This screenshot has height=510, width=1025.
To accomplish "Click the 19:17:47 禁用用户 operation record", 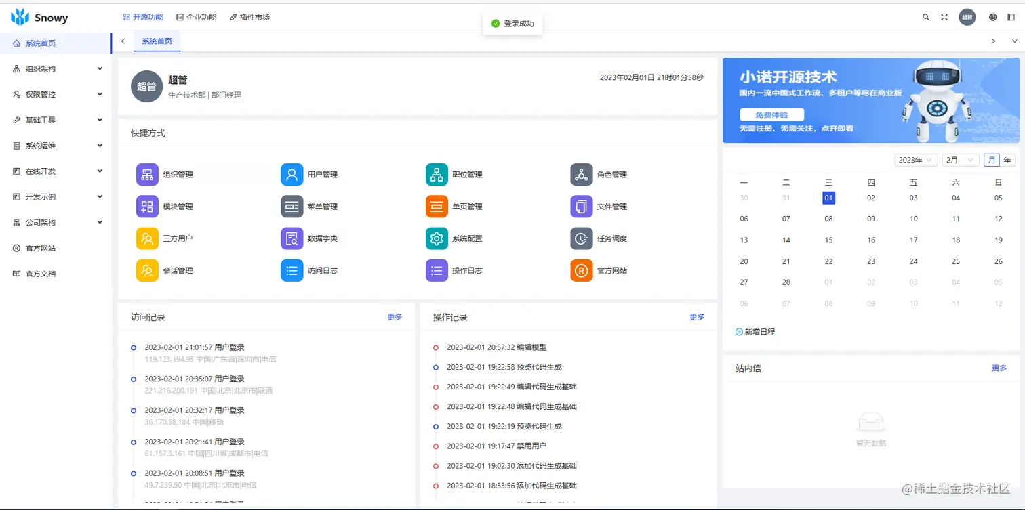I will [496, 446].
